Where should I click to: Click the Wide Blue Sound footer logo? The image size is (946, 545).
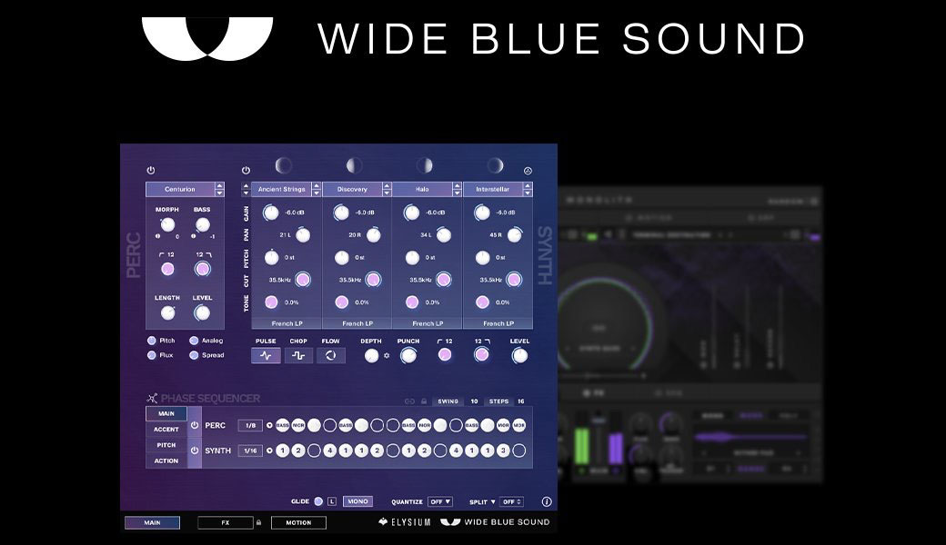tap(496, 522)
